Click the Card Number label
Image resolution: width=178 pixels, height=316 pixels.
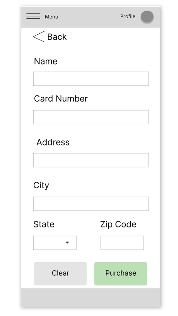pyautogui.click(x=61, y=99)
